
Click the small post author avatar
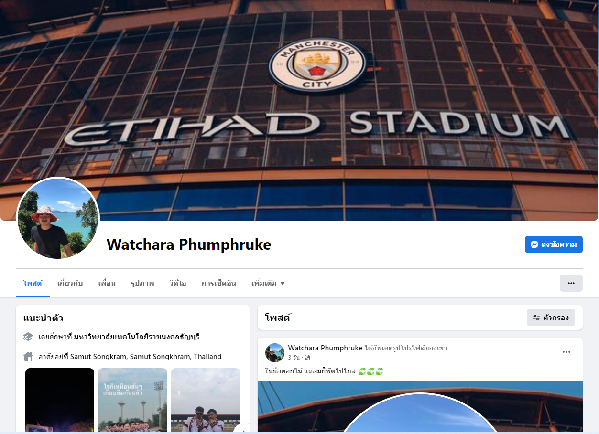(275, 353)
